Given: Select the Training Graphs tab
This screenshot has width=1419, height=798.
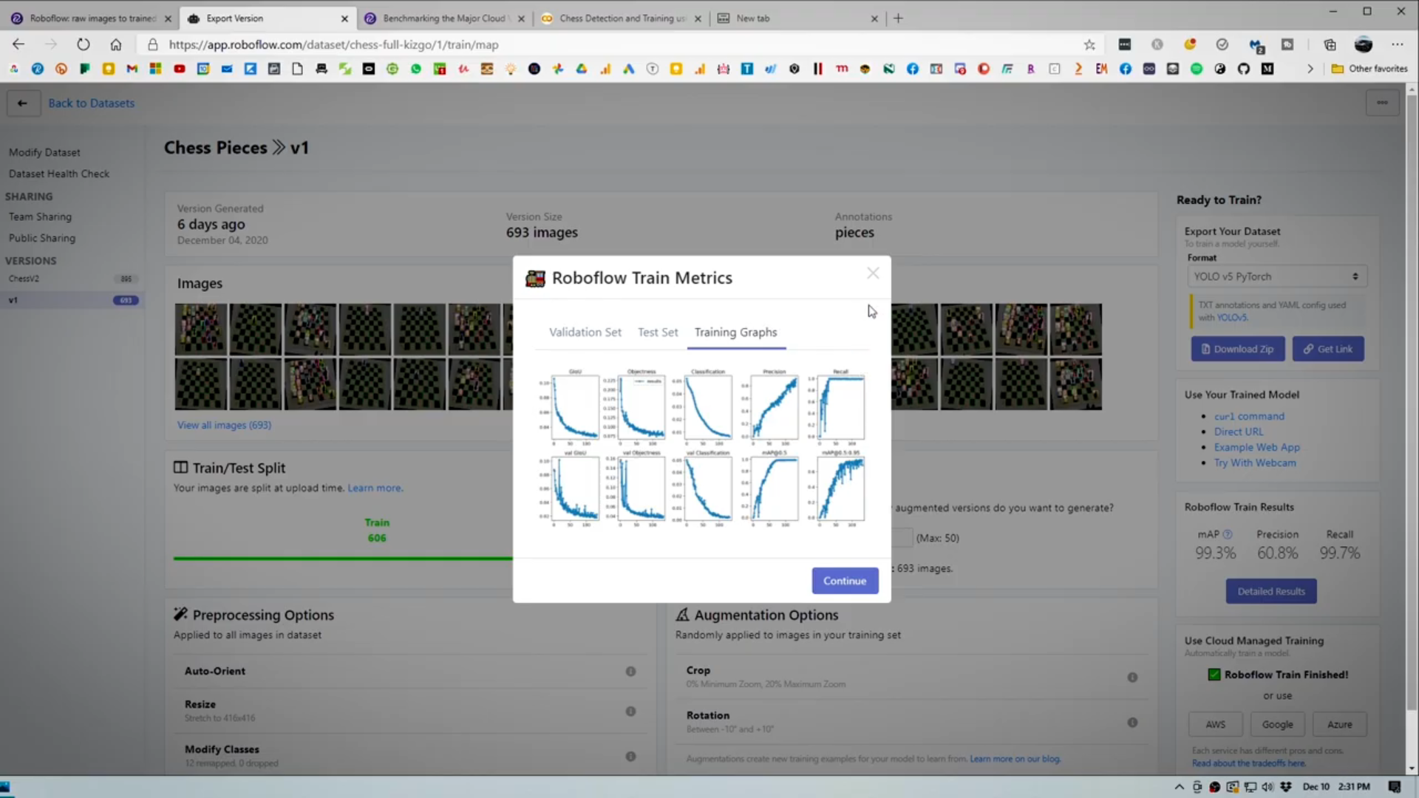Looking at the screenshot, I should (735, 332).
